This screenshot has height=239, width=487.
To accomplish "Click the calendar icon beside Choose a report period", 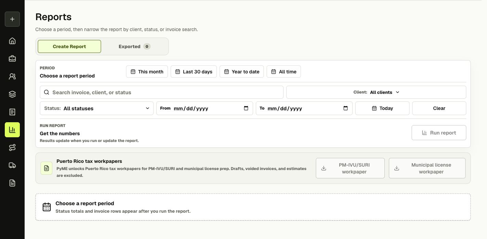I will pos(47,207).
